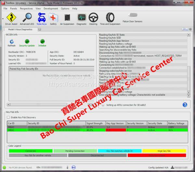195x172 pixels.
Task: Open Tires and Suspension panel
Action: pyautogui.click(x=110, y=18)
